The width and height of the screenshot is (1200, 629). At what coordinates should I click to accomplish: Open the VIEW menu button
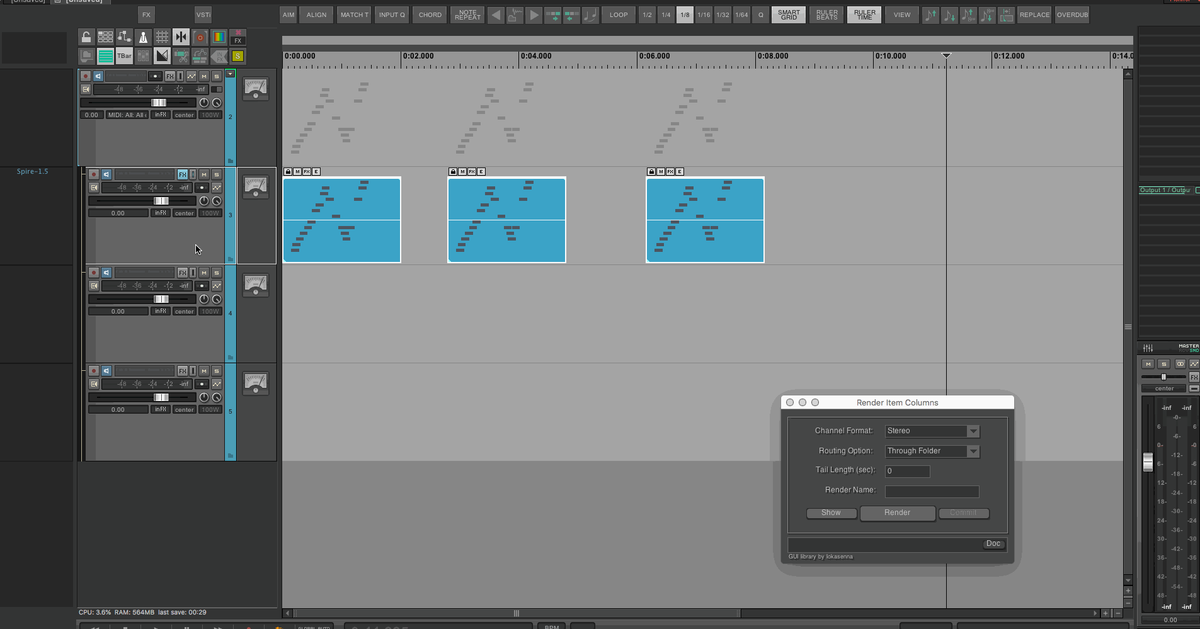[902, 15]
